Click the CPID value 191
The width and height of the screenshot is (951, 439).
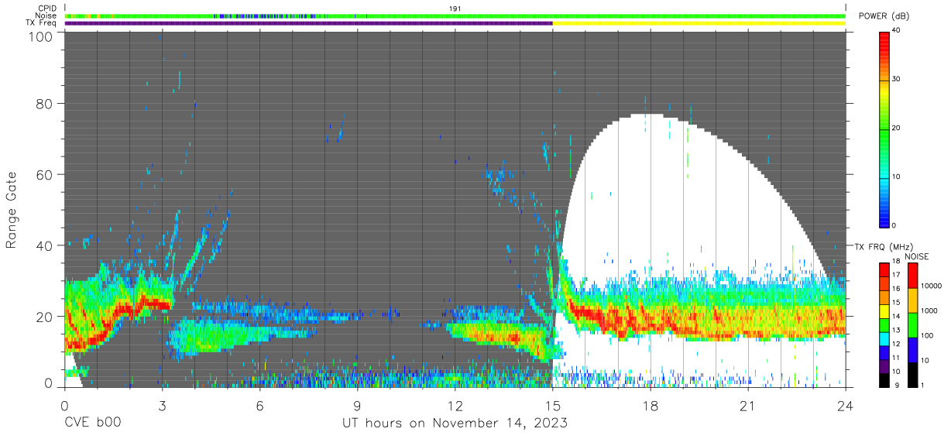click(x=455, y=9)
